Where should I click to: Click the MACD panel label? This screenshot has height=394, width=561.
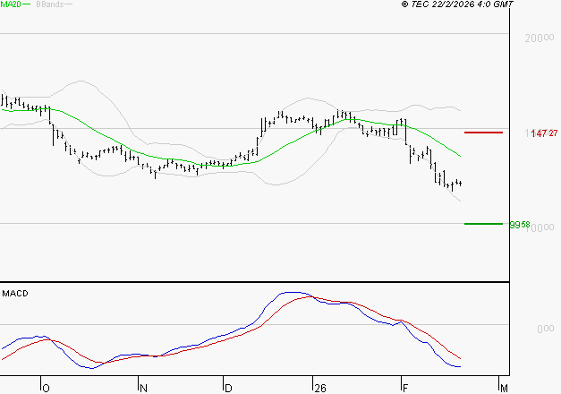tap(15, 294)
